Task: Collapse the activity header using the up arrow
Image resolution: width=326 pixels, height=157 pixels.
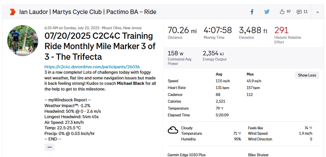Action: click(x=317, y=12)
